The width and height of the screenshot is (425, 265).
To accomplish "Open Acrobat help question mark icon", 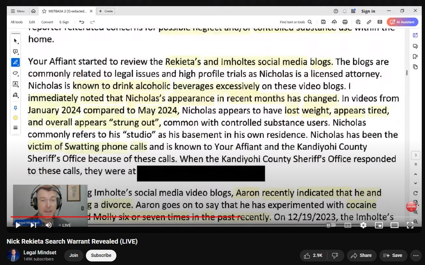I will coord(336,11).
